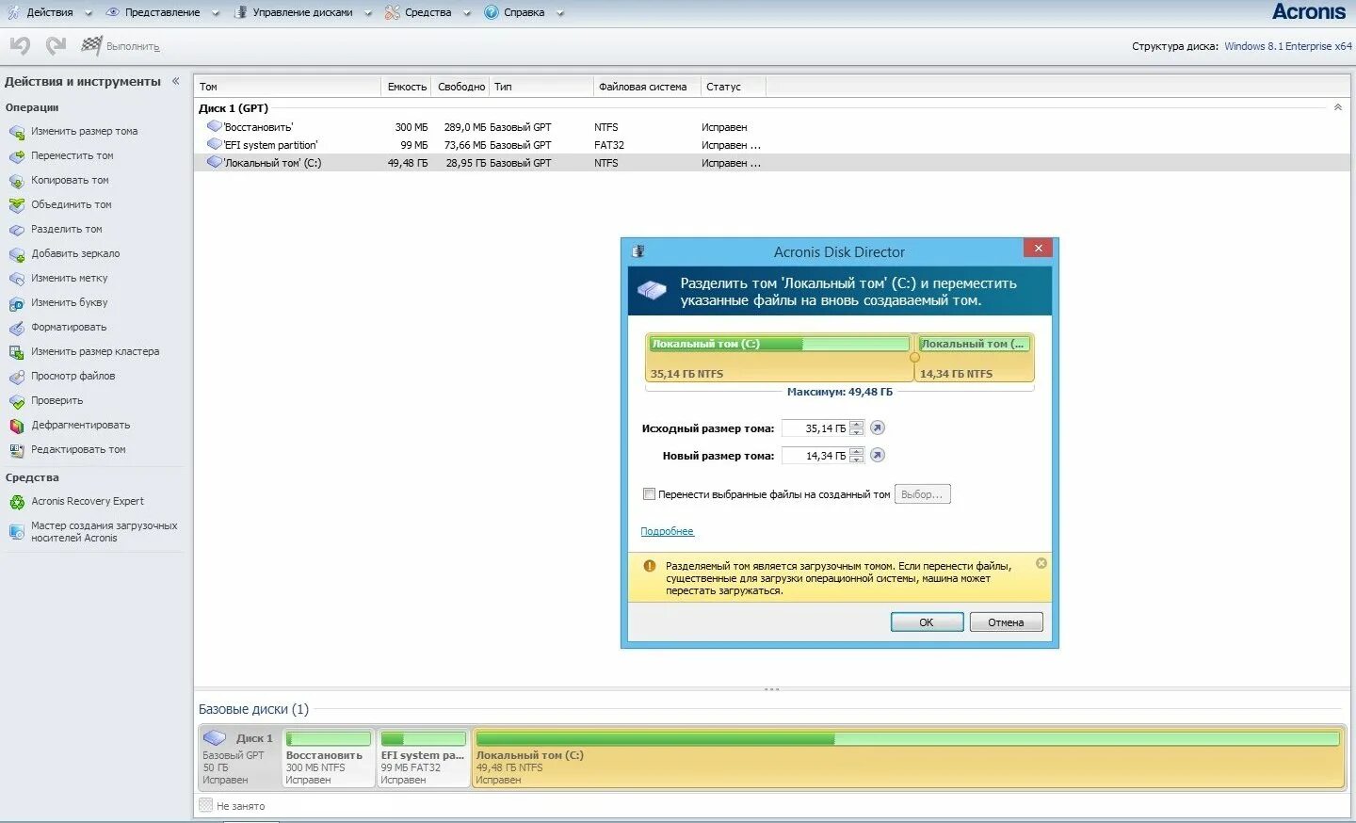Screen dimensions: 1356x823
Task: Open dropdown arrow beside Управление дисками
Action: pyautogui.click(x=367, y=13)
